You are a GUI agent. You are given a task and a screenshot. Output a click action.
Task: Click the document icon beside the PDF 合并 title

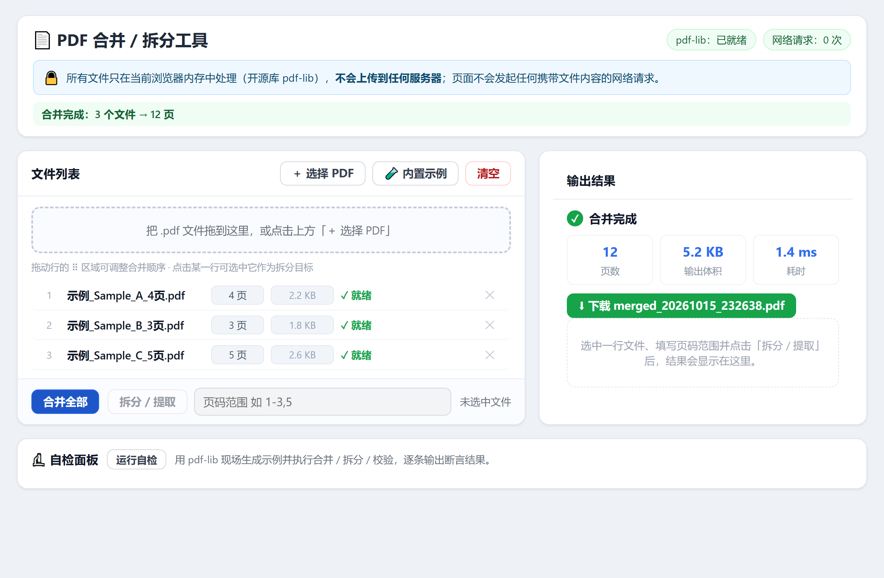tap(42, 40)
